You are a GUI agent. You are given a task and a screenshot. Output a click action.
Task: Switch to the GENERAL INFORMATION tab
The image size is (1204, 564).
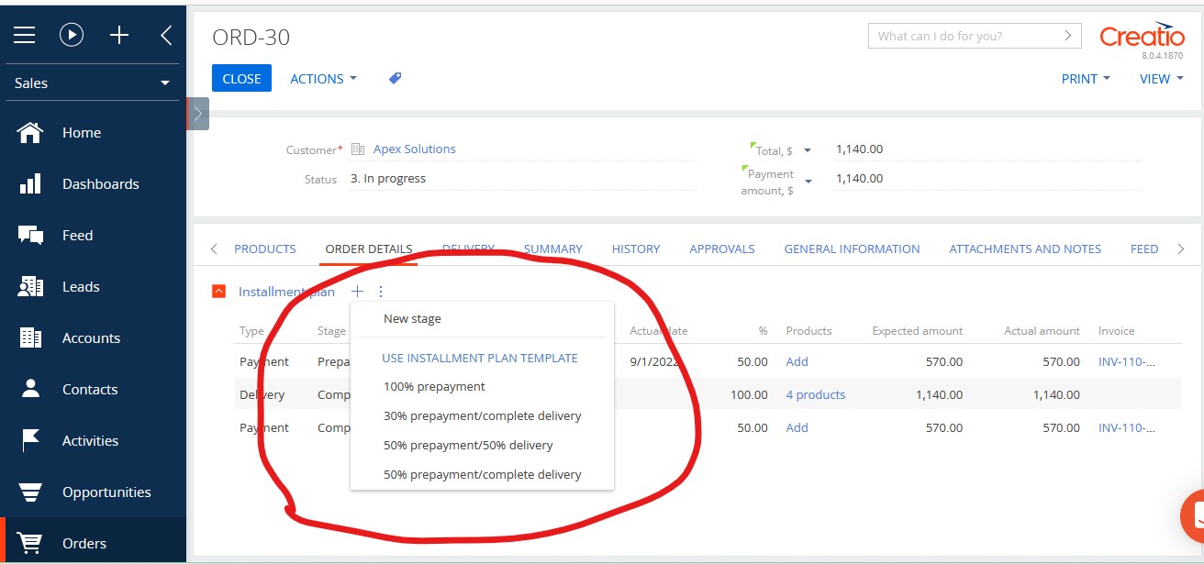(852, 249)
